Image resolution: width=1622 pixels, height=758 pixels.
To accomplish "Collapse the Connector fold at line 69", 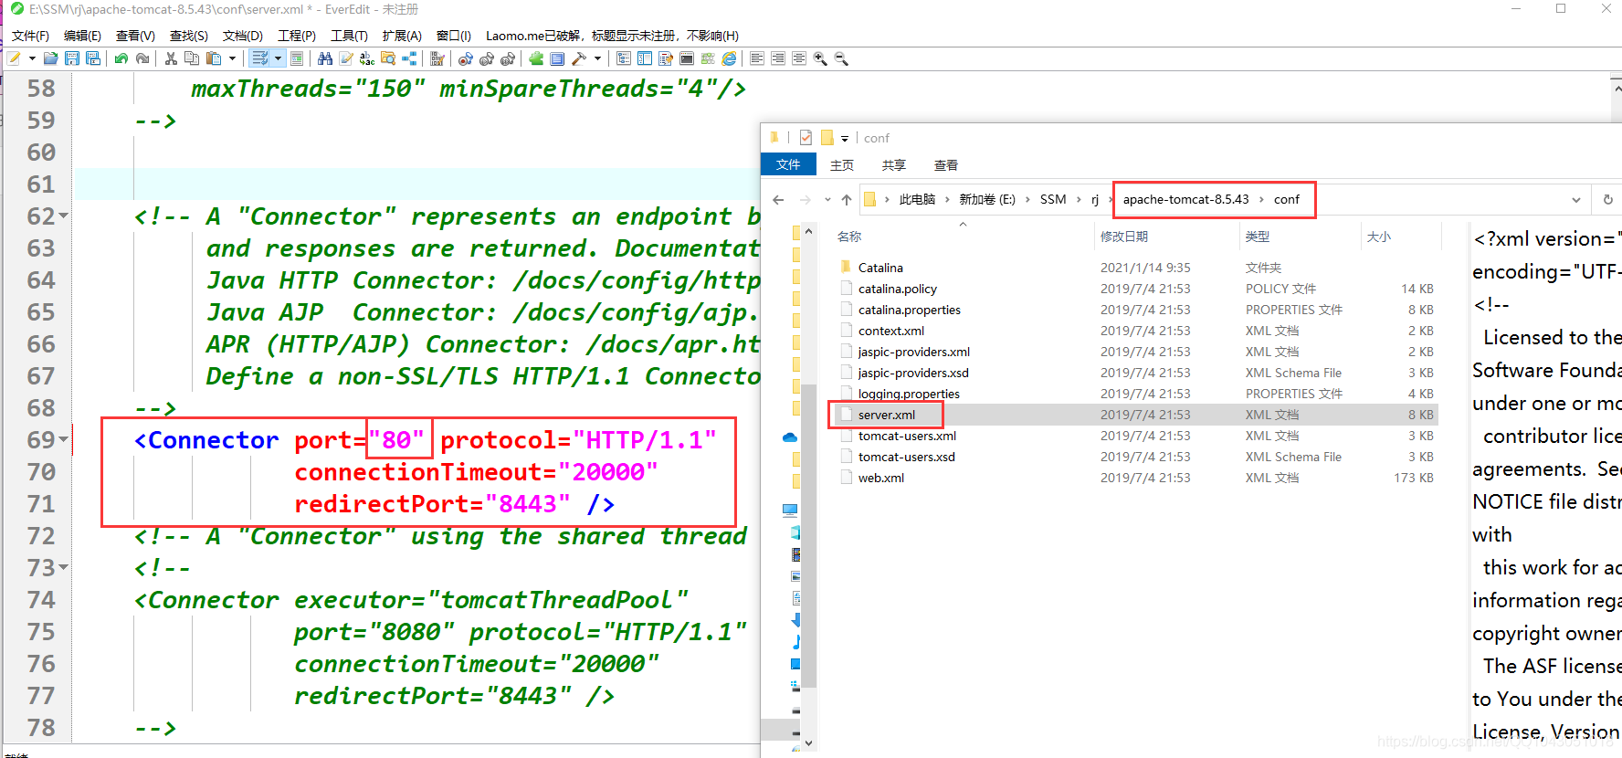I will (x=64, y=439).
